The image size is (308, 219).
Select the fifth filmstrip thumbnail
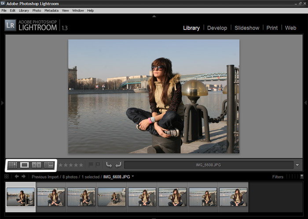pos(142,197)
